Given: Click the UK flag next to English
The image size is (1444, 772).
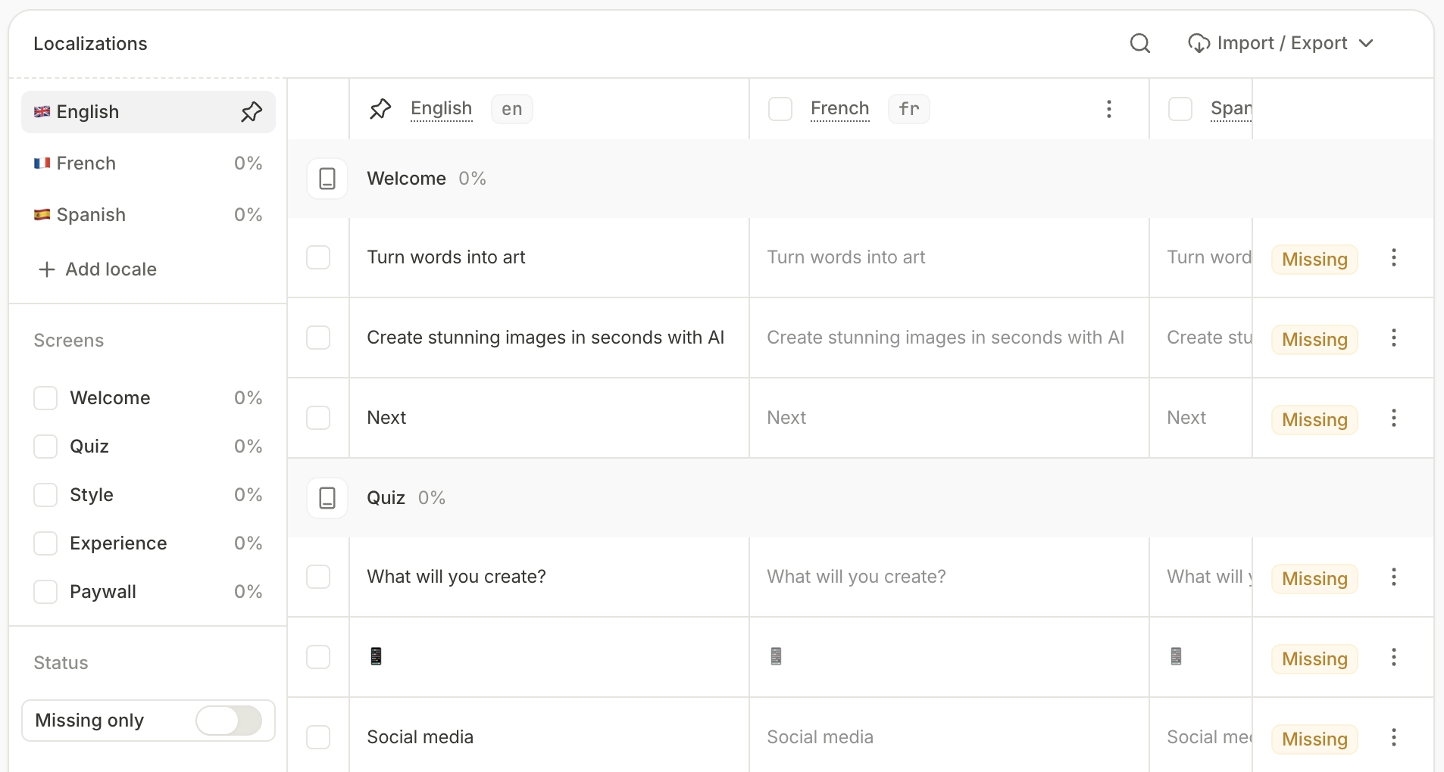Looking at the screenshot, I should 42,112.
